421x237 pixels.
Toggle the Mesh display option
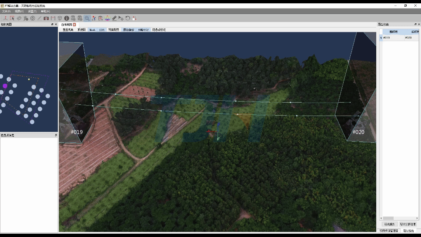[92, 30]
